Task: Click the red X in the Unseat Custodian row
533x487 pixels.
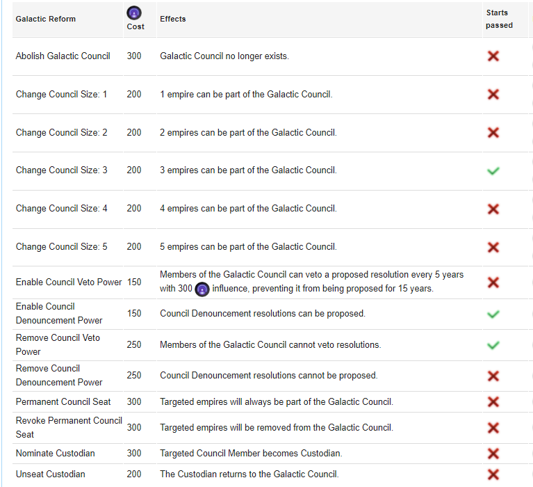Action: point(493,474)
